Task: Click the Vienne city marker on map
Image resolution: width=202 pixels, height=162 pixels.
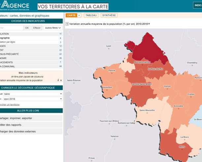Action: point(112,73)
